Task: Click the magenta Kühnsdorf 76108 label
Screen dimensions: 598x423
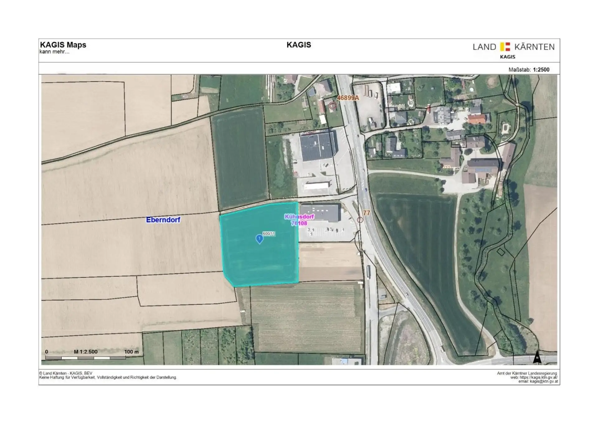Action: click(299, 220)
